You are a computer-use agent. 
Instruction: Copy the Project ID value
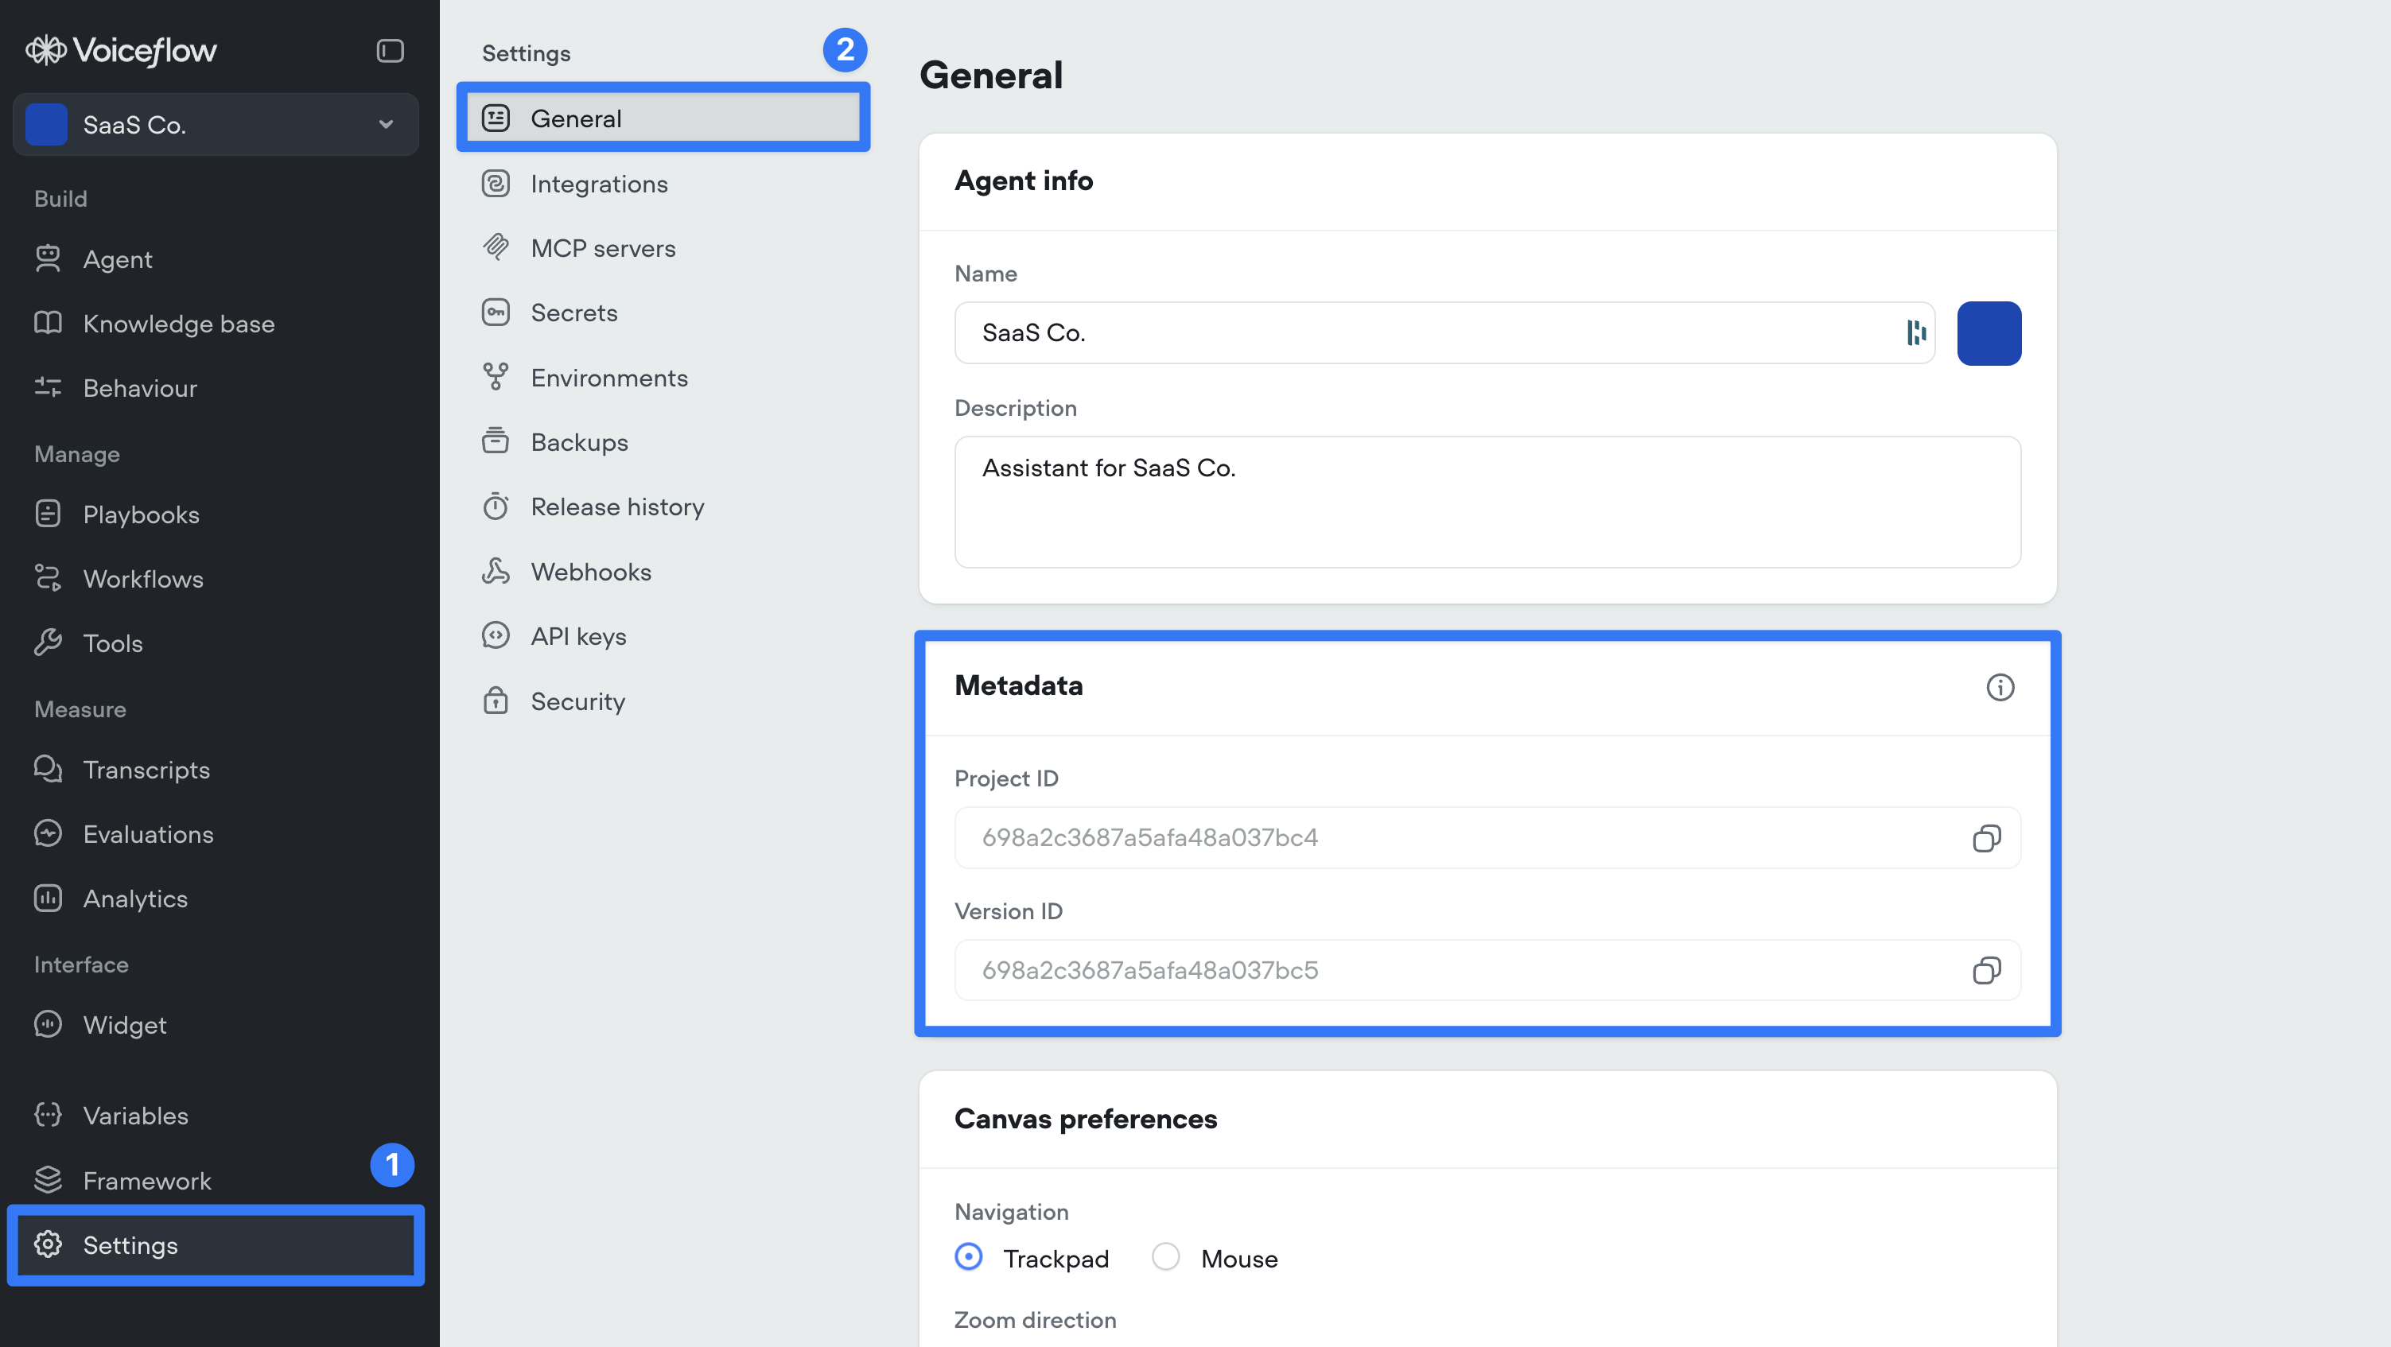tap(1985, 839)
